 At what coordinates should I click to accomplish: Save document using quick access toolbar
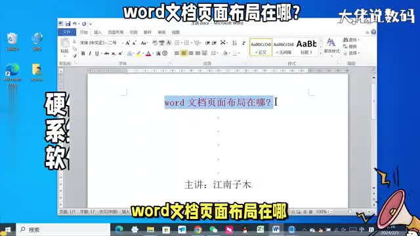(x=68, y=24)
